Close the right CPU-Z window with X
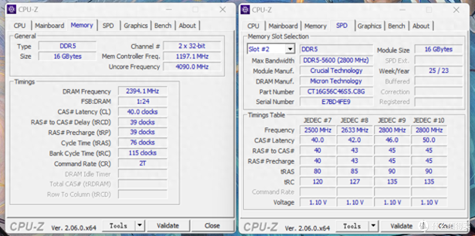 456,10
